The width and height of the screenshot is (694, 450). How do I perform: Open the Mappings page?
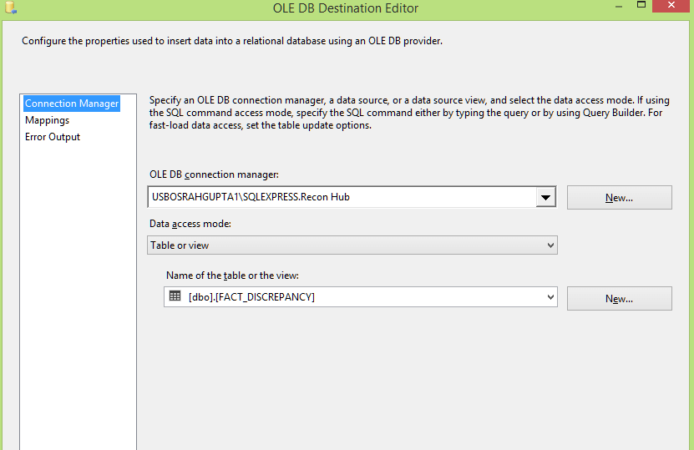click(x=47, y=120)
